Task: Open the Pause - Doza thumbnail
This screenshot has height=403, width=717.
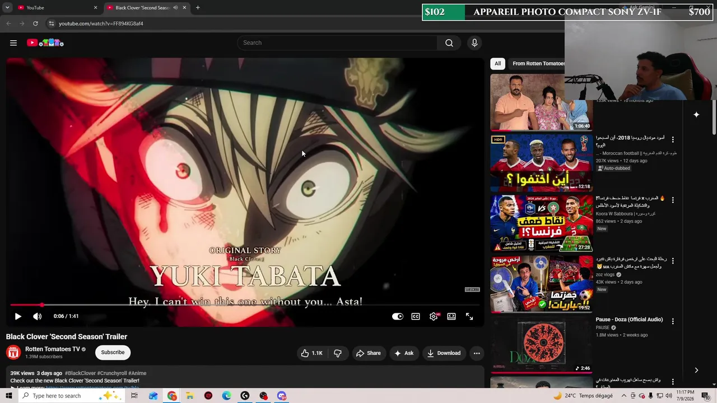Action: (x=541, y=345)
